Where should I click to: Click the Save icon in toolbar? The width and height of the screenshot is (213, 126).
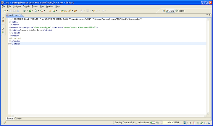click(11, 11)
